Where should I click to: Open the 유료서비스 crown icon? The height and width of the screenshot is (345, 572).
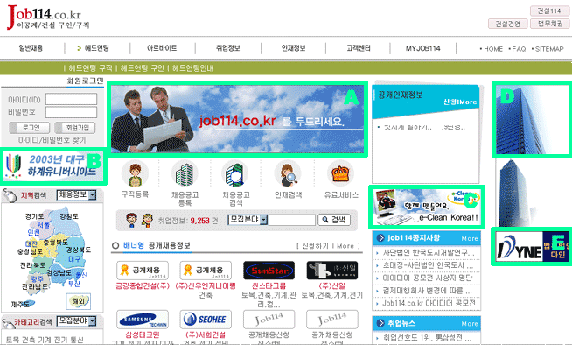(341, 173)
